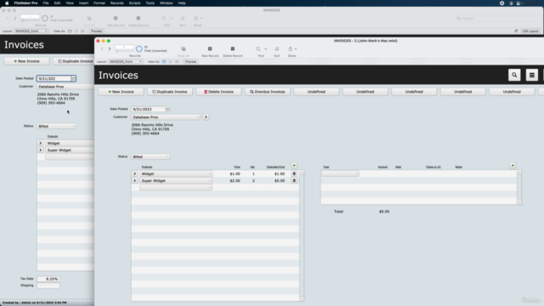Click Preview button in front window

pos(190,62)
